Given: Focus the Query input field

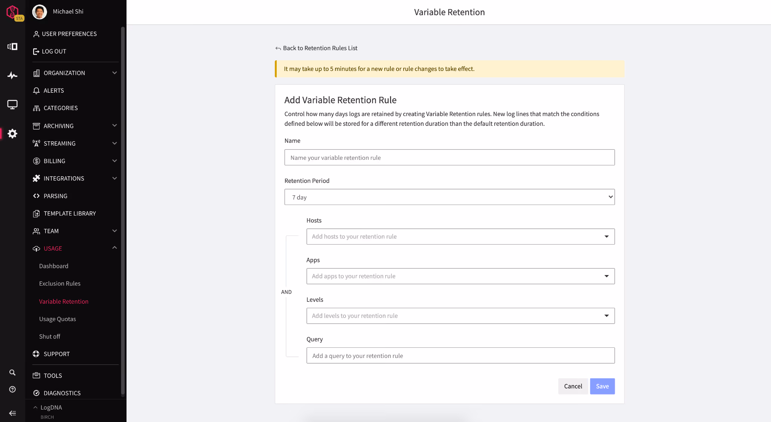Looking at the screenshot, I should (460, 356).
